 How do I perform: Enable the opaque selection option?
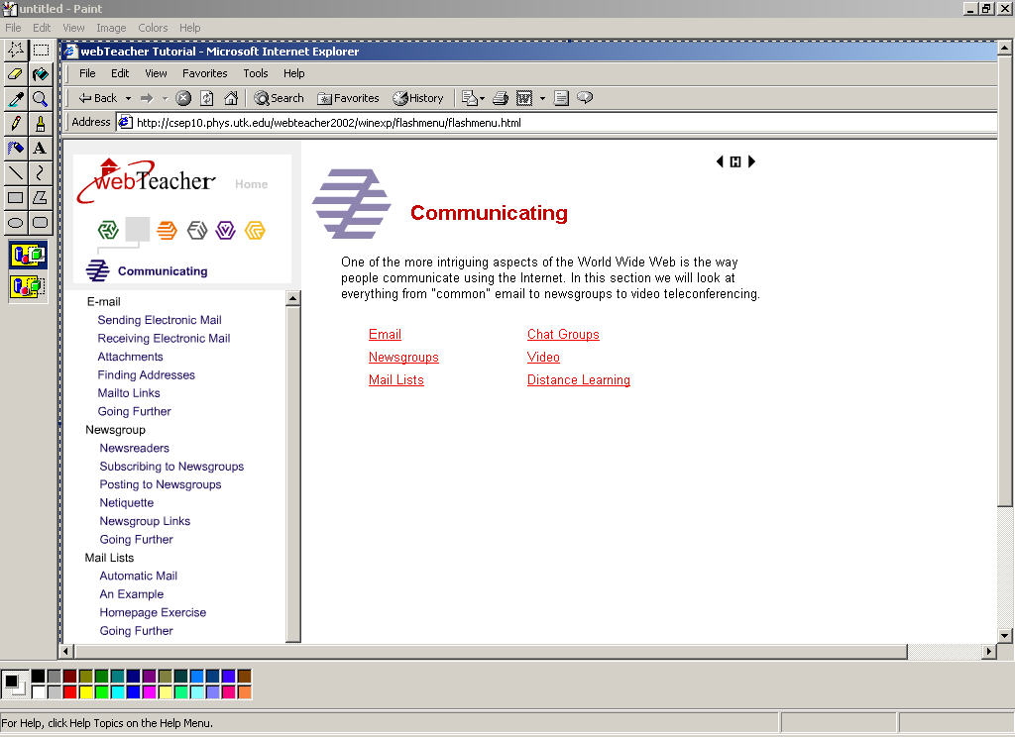pos(28,256)
